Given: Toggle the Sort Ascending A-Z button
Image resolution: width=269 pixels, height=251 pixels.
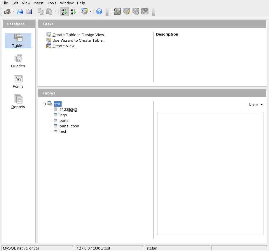Looking at the screenshot, I should click(64, 12).
